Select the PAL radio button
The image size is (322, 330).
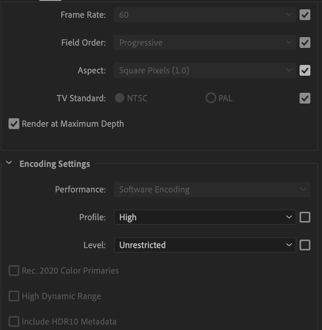[211, 98]
